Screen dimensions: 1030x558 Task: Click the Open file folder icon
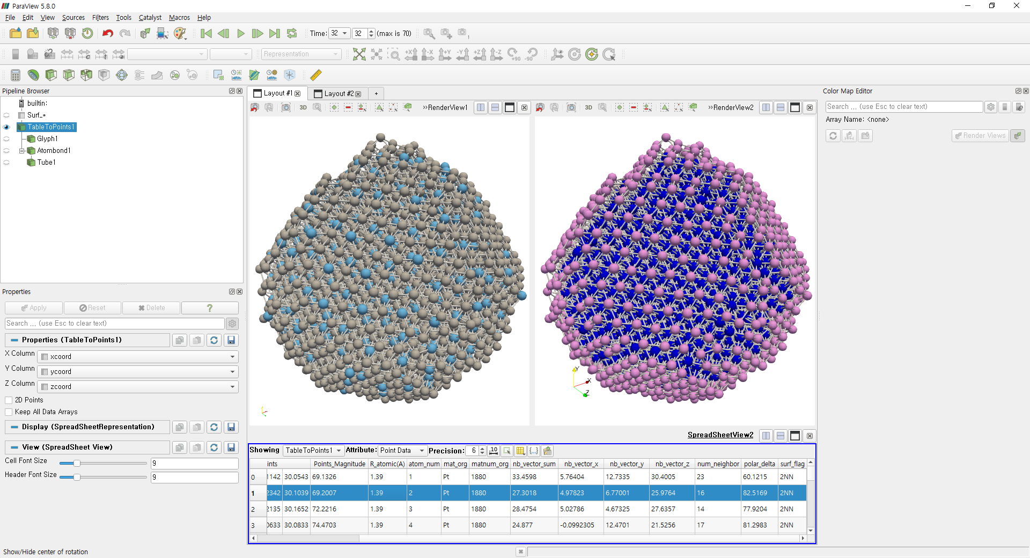(x=16, y=33)
